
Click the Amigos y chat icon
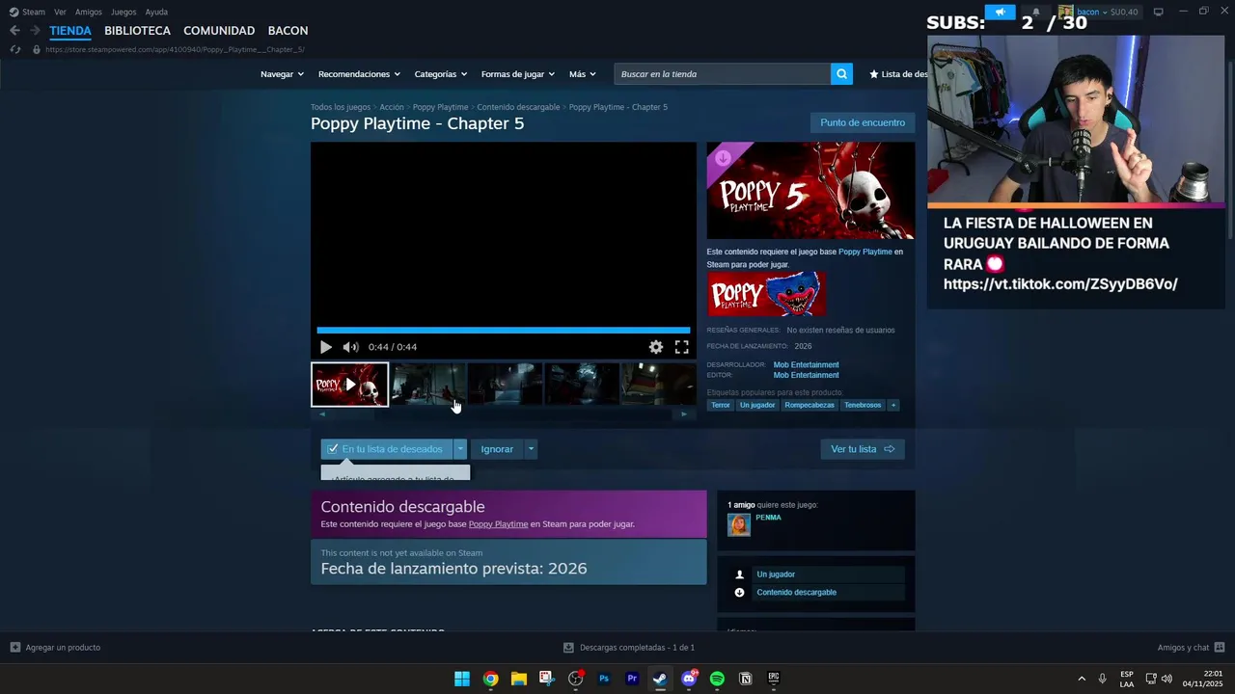1220,648
